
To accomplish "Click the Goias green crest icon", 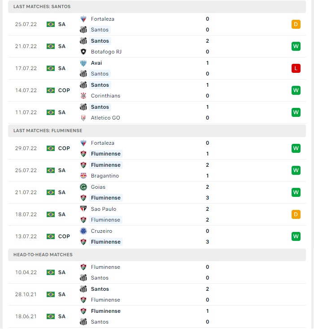I will point(83,187).
